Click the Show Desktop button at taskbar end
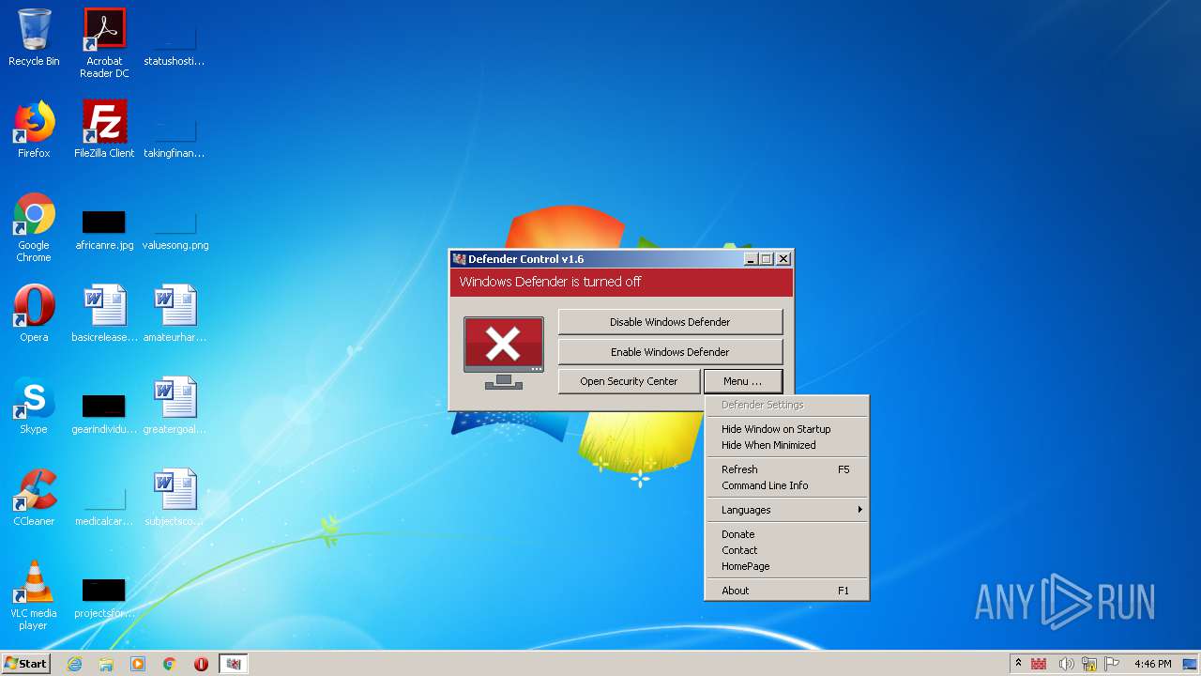Image resolution: width=1201 pixels, height=676 pixels. 1191,664
